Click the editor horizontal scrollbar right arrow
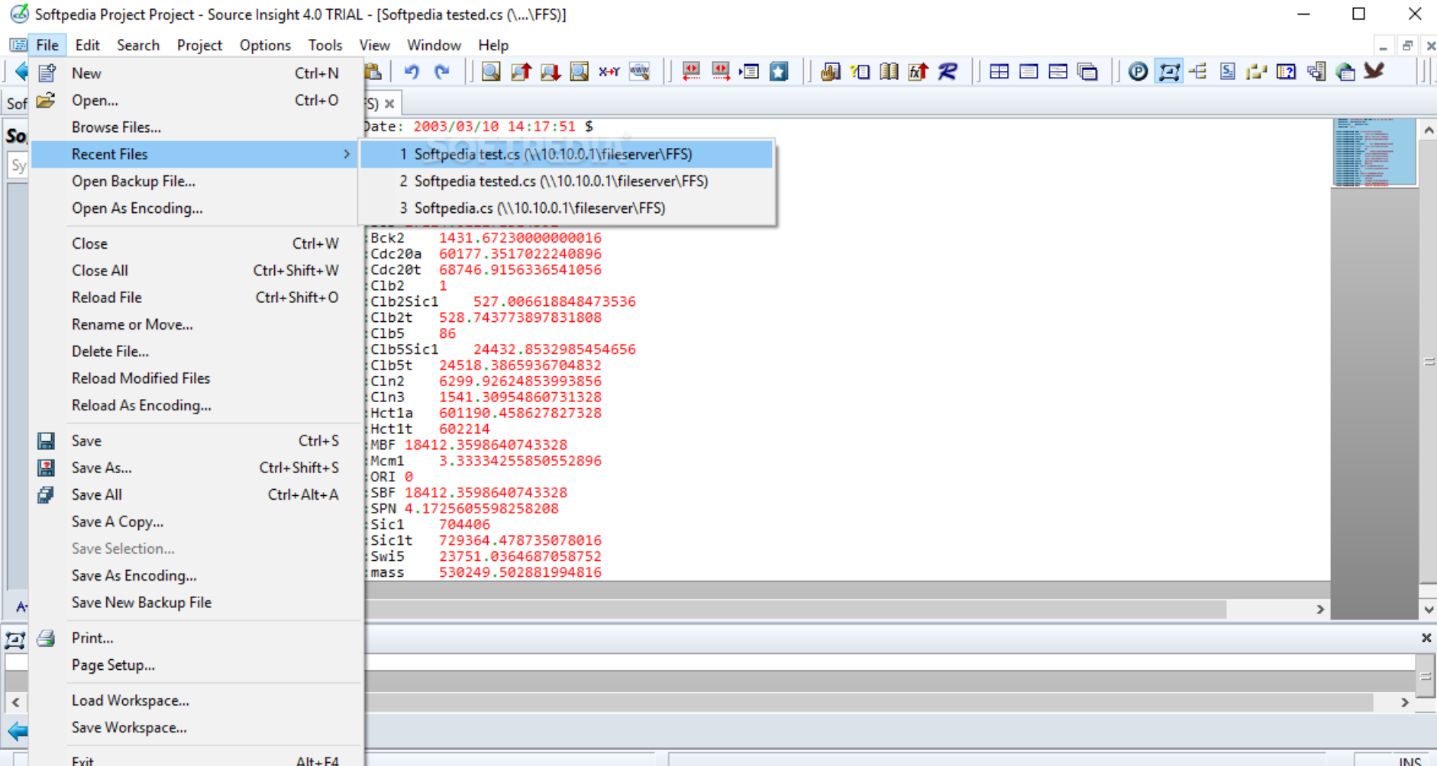The height and width of the screenshot is (766, 1437). pos(1320,610)
